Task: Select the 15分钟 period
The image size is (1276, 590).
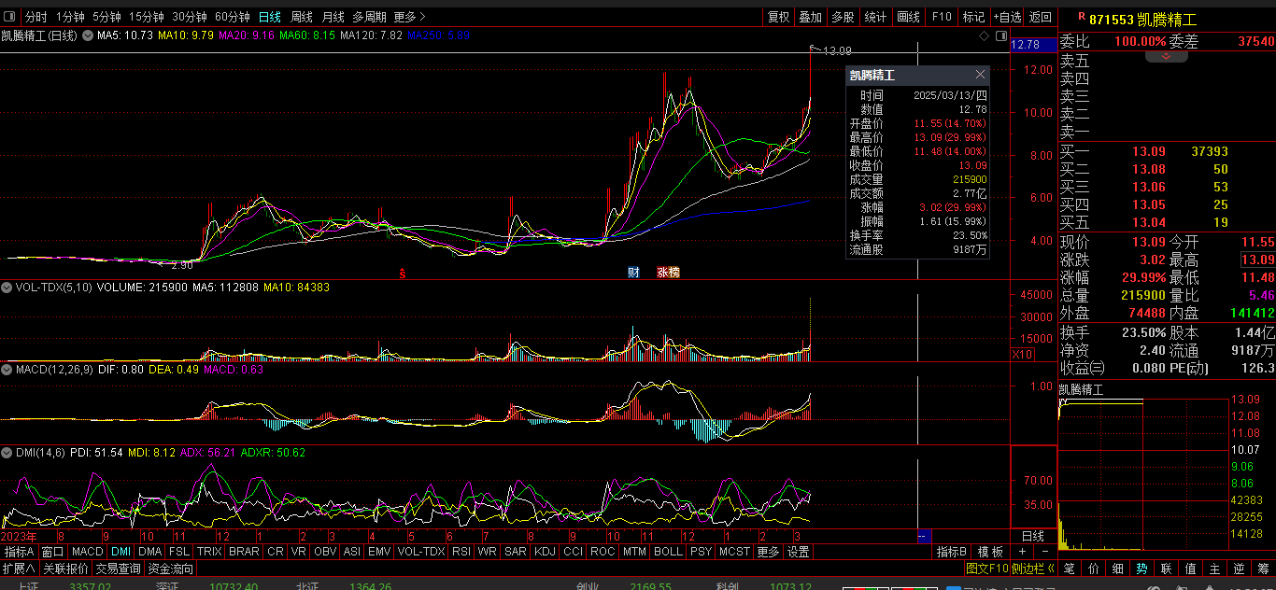Action: tap(147, 17)
